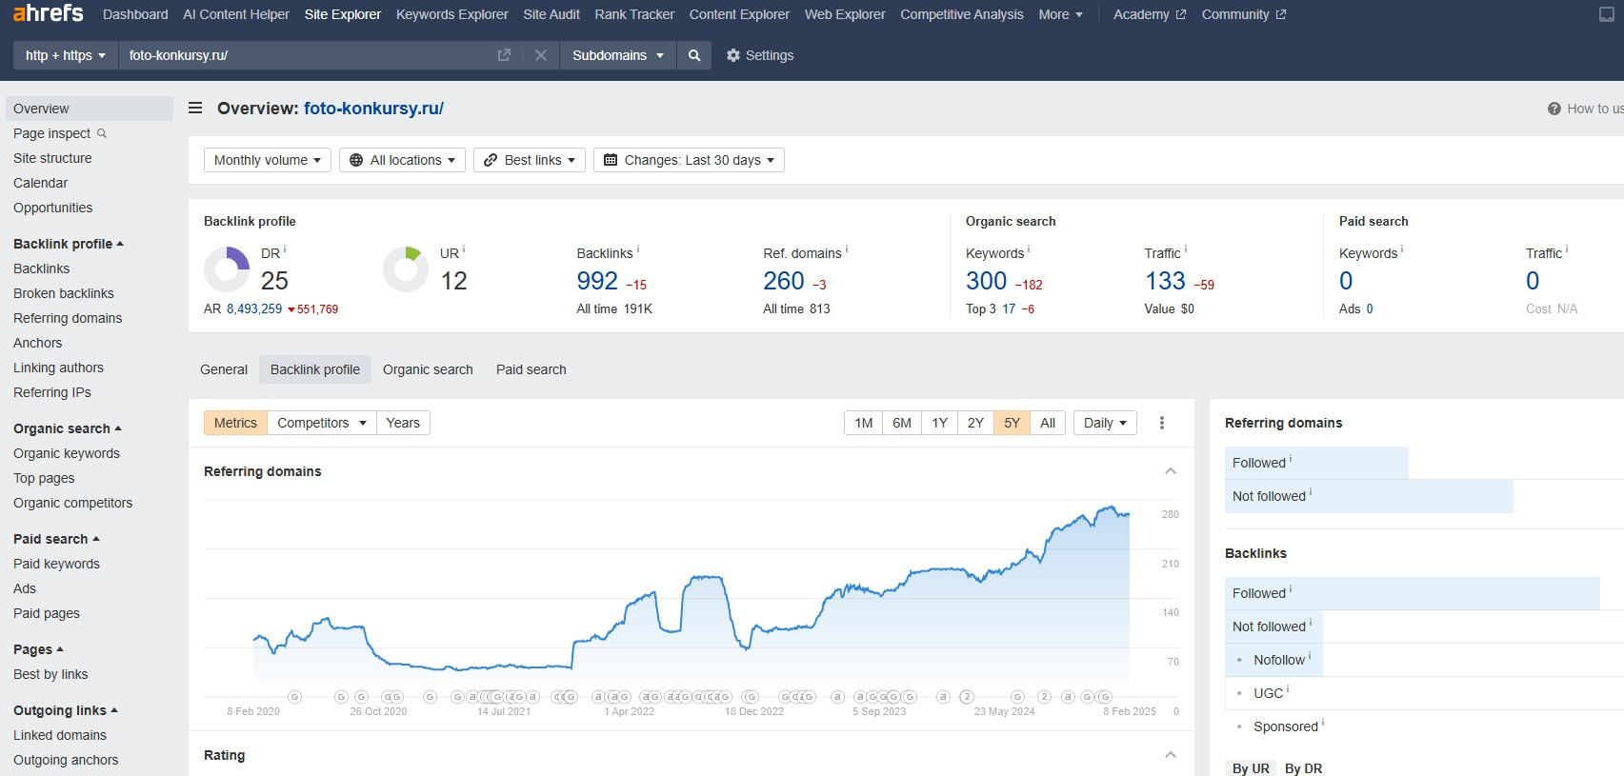Toggle sidebar hamburger menu icon
This screenshot has width=1624, height=776.
click(x=195, y=109)
